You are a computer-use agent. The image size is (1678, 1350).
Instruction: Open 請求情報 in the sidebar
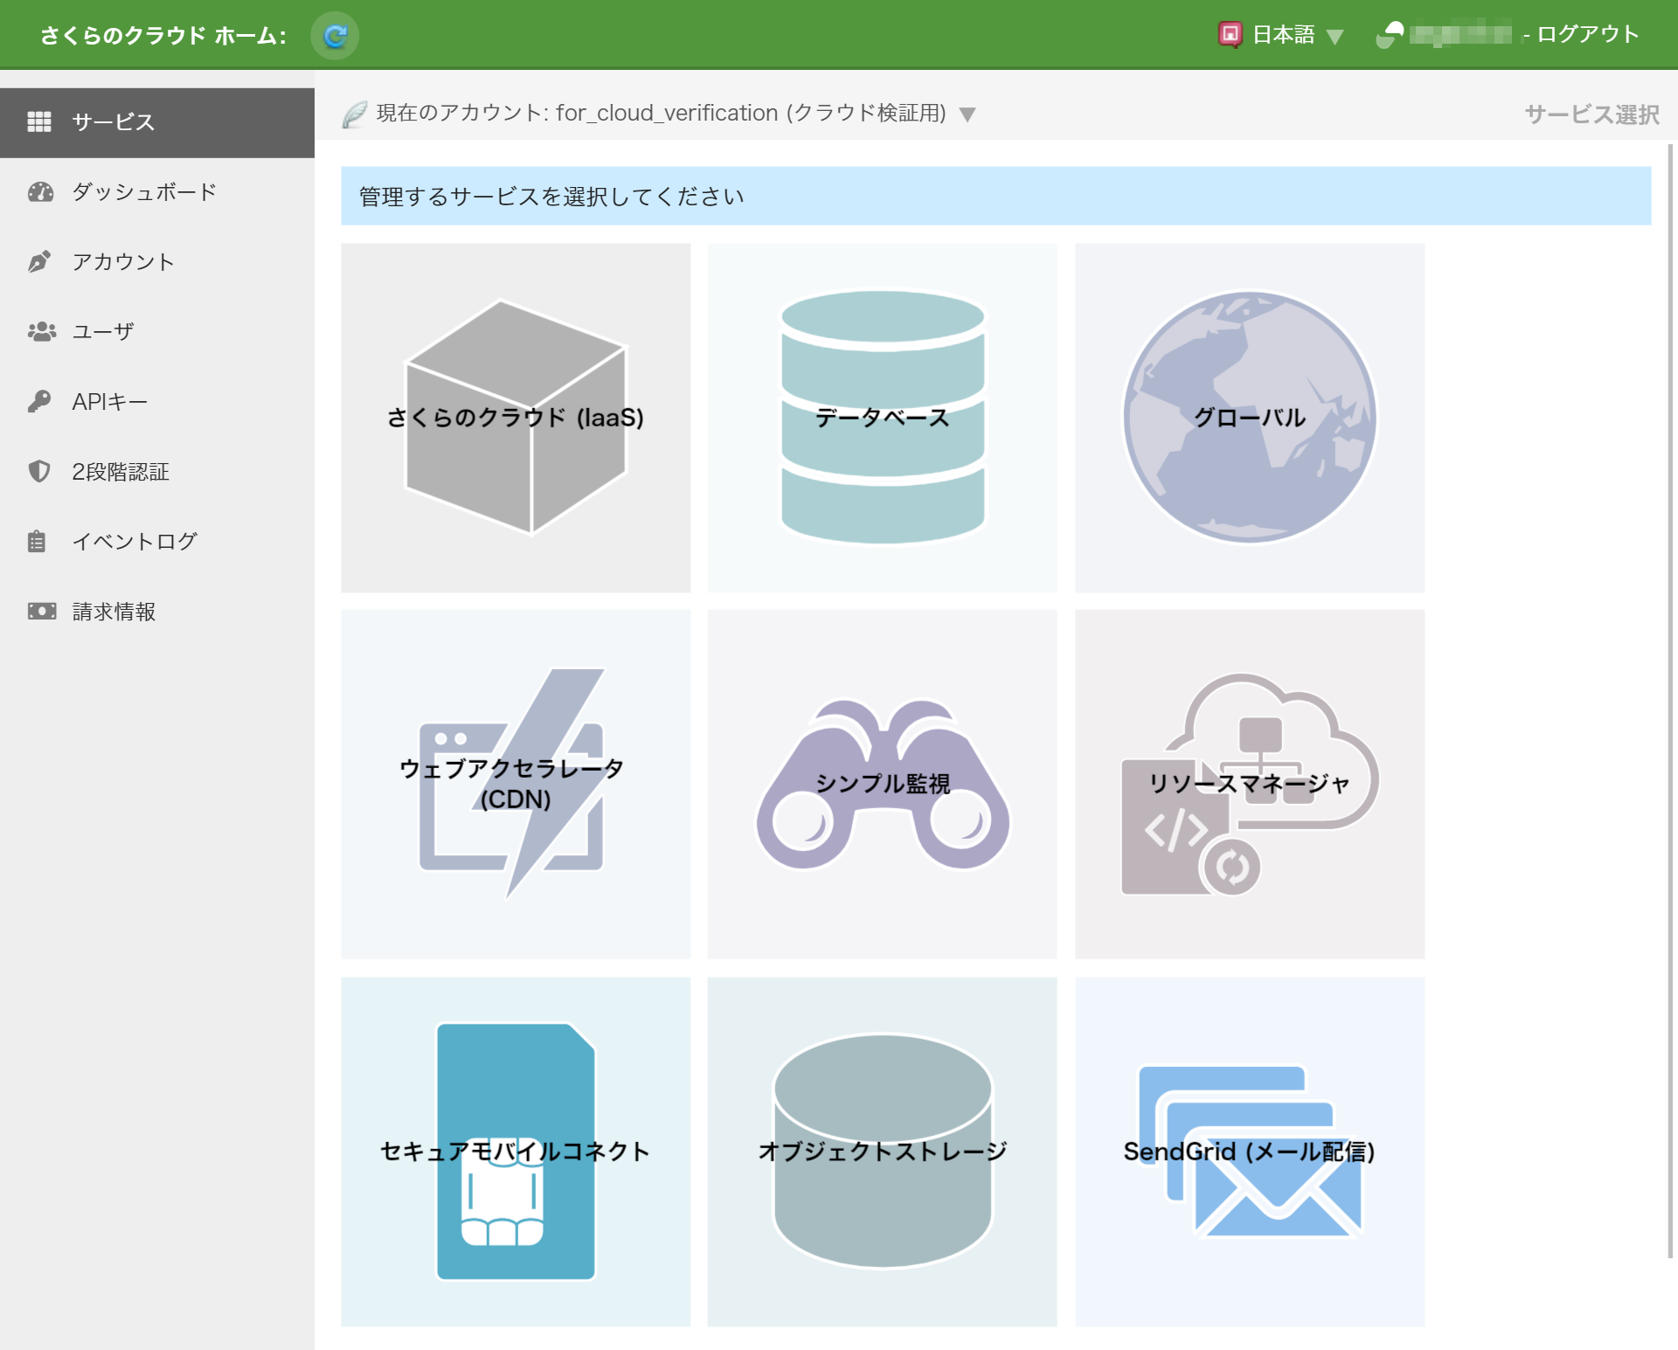pyautogui.click(x=114, y=612)
